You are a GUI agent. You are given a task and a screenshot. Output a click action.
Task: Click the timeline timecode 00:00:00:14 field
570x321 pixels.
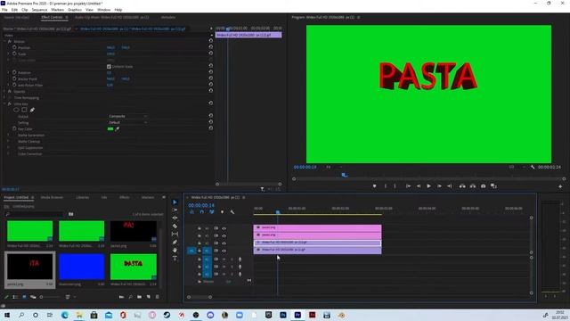click(201, 205)
